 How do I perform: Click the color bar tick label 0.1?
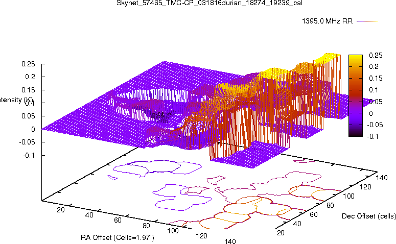click(x=374, y=90)
